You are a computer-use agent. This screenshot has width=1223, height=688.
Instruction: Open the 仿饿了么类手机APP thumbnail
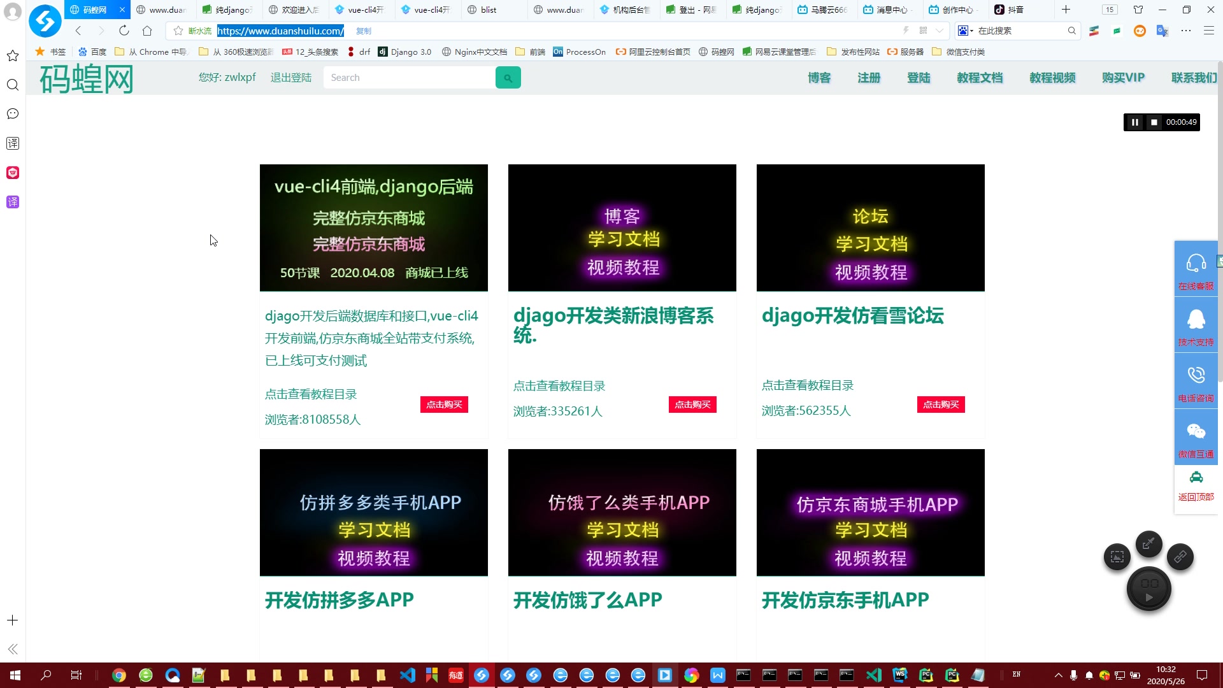pos(622,513)
